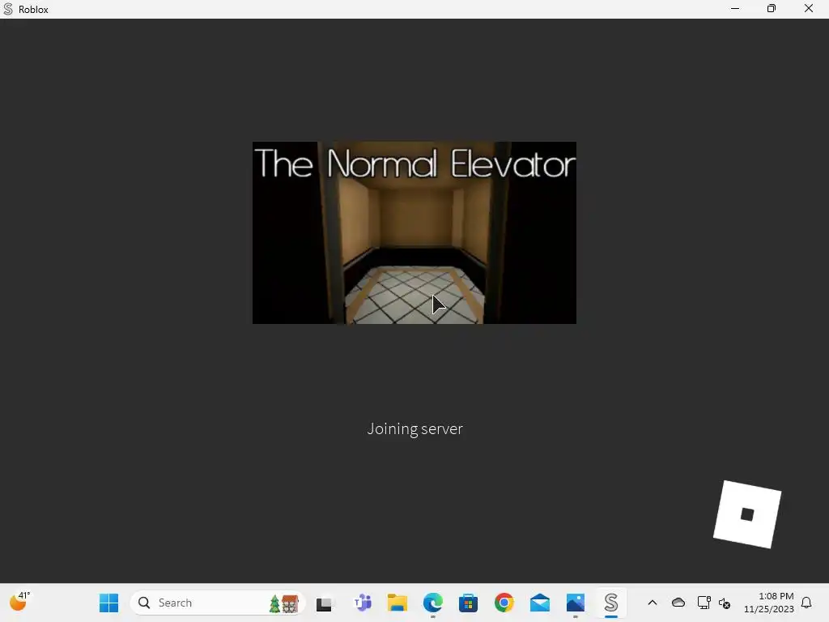Open the weather widget showing 41°

tap(19, 602)
